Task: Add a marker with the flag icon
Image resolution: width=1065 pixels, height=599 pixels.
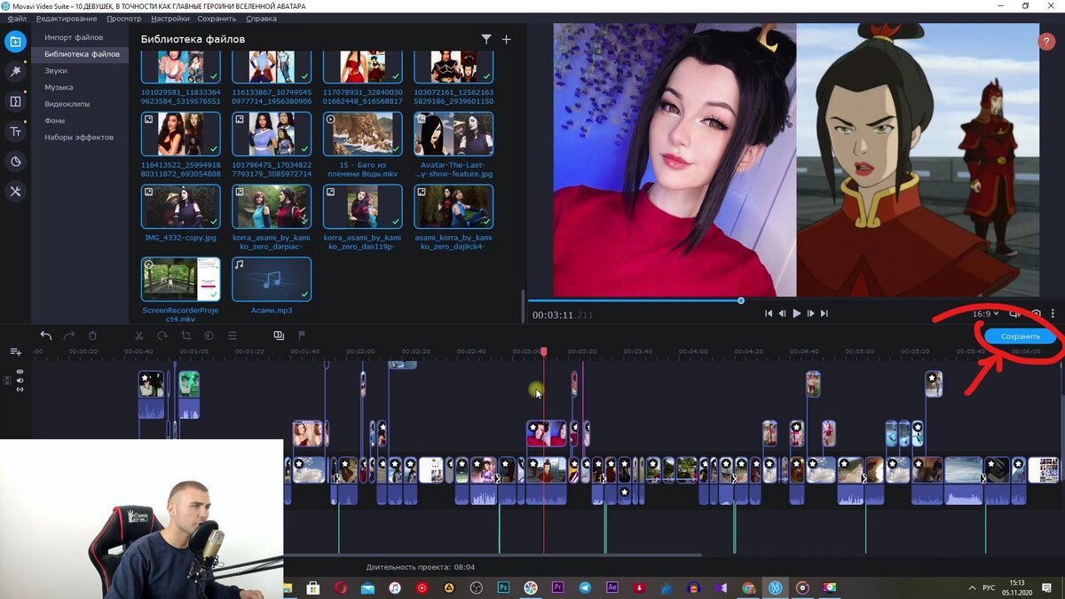Action: [302, 335]
